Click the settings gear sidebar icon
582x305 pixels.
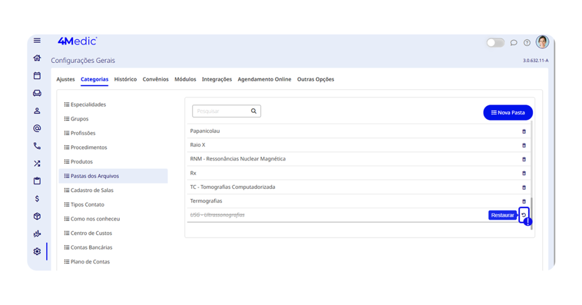click(x=37, y=251)
